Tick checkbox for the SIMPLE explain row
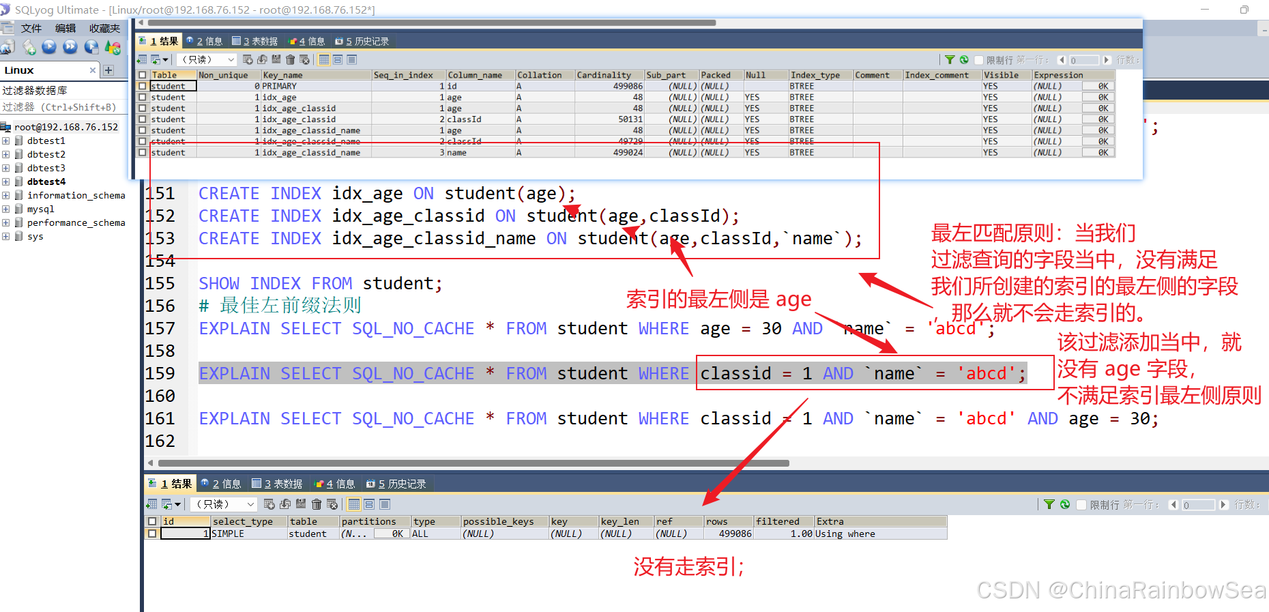Image resolution: width=1269 pixels, height=612 pixels. (x=152, y=534)
